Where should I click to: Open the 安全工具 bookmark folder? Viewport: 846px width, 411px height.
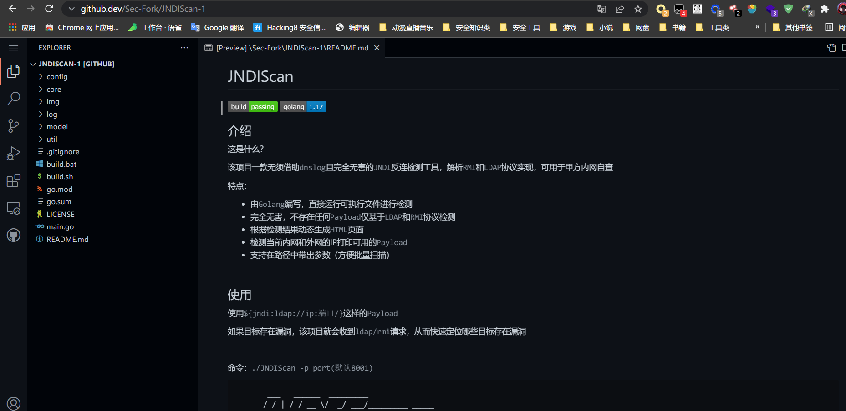(x=520, y=28)
